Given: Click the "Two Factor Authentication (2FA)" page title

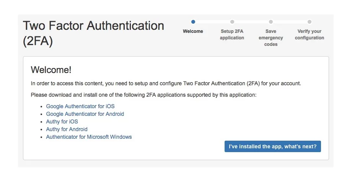Looking at the screenshot, I should click(93, 33).
